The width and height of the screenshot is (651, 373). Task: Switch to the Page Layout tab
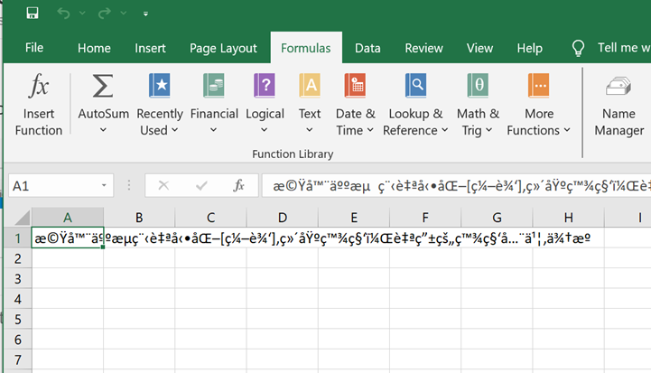223,48
